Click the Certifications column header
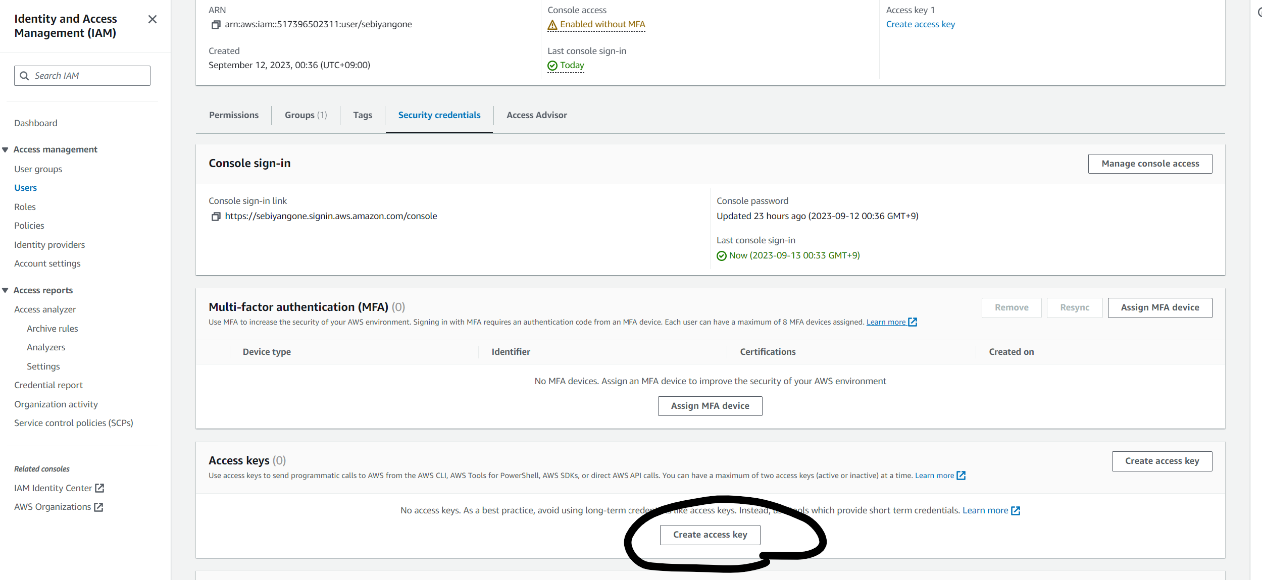 point(768,352)
